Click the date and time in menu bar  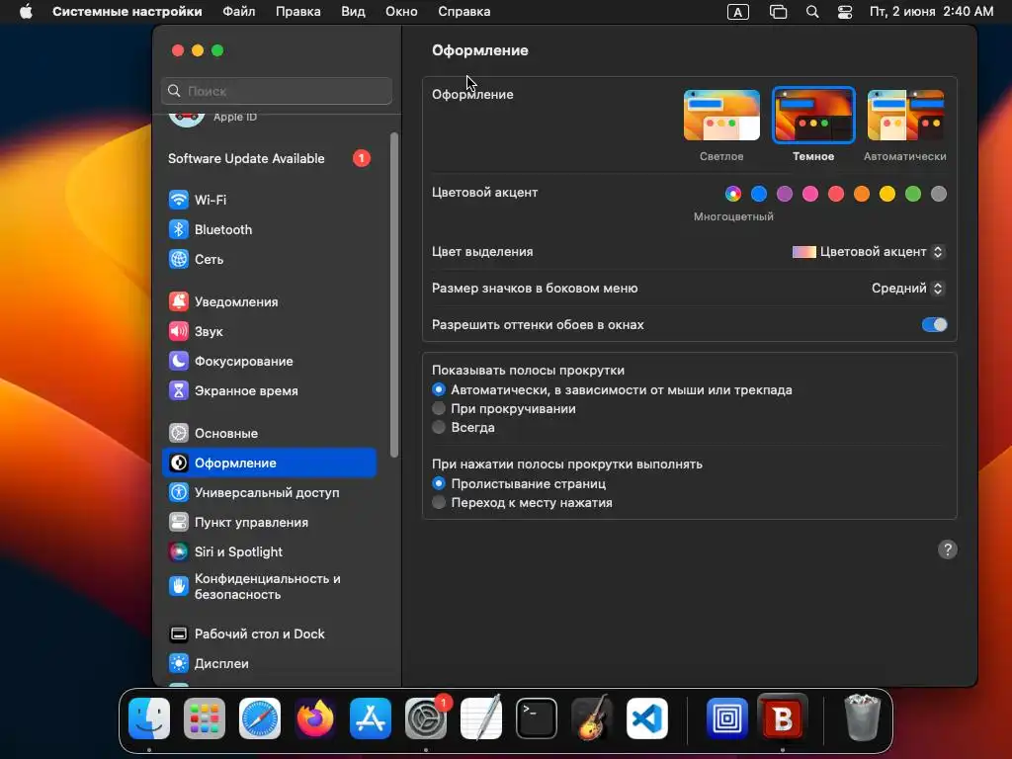pos(931,12)
